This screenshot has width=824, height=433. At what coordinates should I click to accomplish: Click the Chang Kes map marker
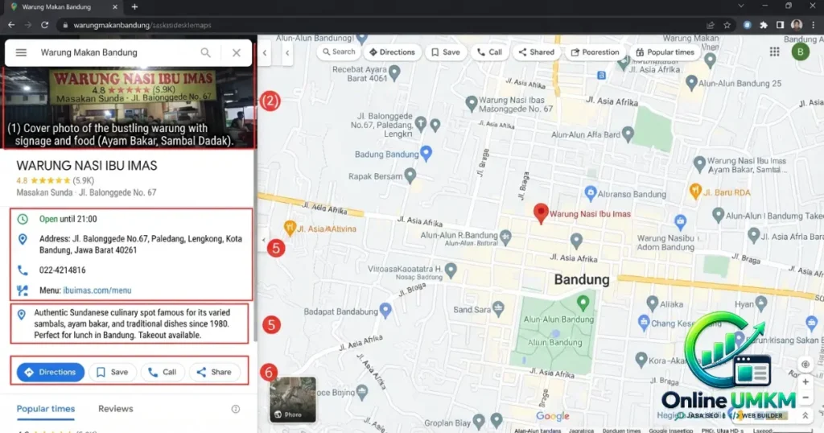644,322
